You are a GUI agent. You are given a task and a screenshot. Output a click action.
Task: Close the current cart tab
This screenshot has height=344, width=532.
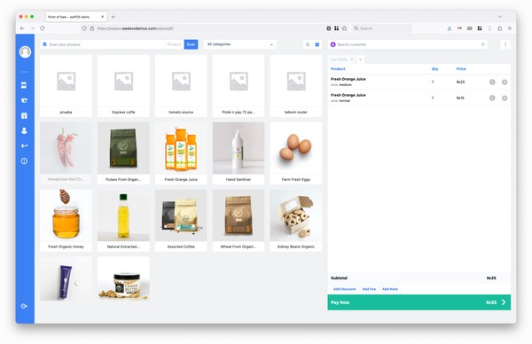pos(352,59)
